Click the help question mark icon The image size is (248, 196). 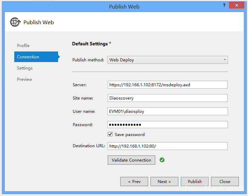224,5
